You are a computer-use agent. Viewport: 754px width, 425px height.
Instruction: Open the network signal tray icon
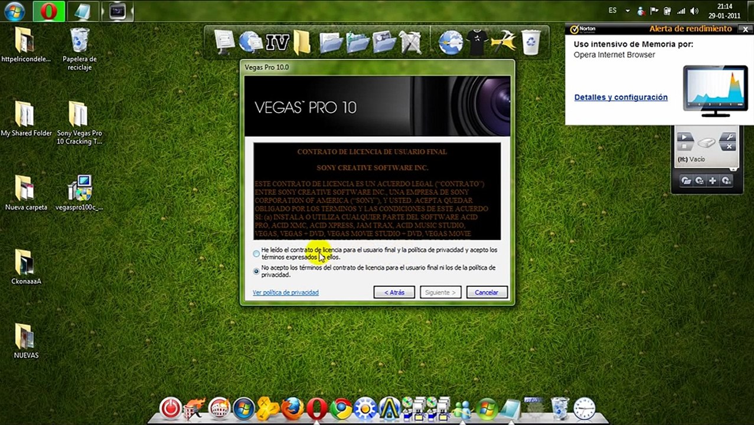[x=681, y=11]
